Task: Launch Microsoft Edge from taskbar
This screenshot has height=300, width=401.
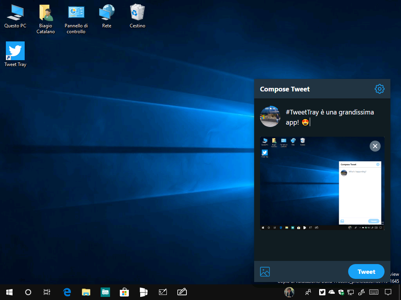Action: (x=67, y=292)
